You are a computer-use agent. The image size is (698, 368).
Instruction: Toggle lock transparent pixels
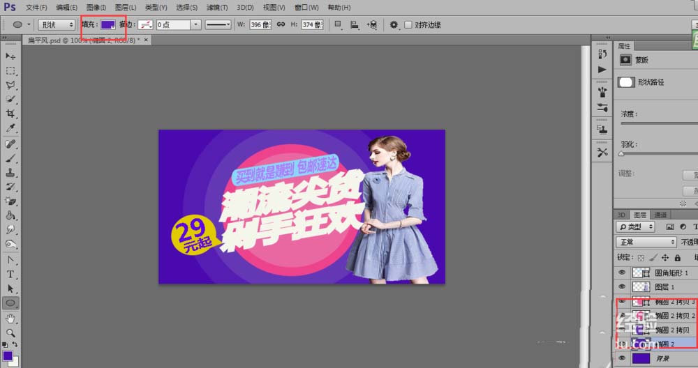click(641, 258)
